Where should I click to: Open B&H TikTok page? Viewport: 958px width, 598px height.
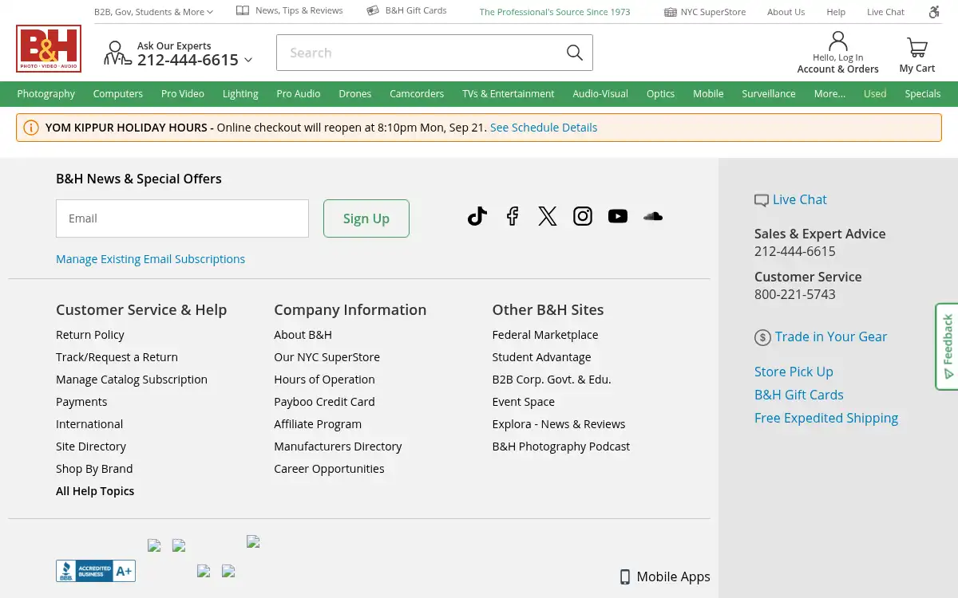tap(477, 216)
